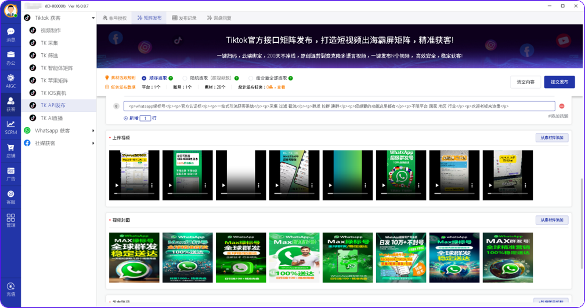Open the SCRM chart sidebar icon
Screen dimensions: 585x308
tap(11, 127)
